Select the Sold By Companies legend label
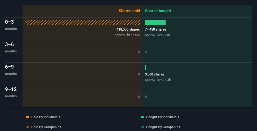This screenshot has height=131, width=257. coord(46,127)
